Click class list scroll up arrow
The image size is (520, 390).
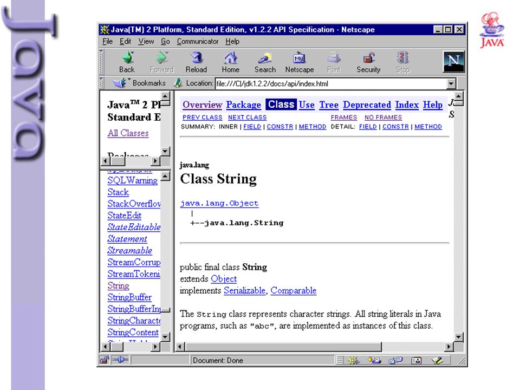pyautogui.click(x=166, y=175)
